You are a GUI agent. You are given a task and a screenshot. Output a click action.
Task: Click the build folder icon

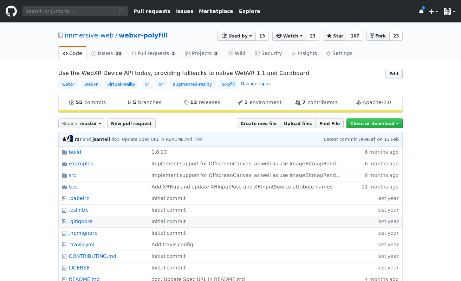pos(64,152)
